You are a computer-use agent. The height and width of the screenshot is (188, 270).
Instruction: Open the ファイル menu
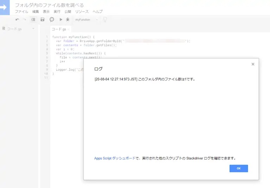pos(21,12)
